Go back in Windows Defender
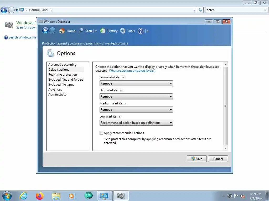This screenshot has height=201, width=269. (45, 31)
